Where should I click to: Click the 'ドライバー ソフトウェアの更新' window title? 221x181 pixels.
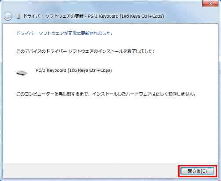[x=93, y=16]
